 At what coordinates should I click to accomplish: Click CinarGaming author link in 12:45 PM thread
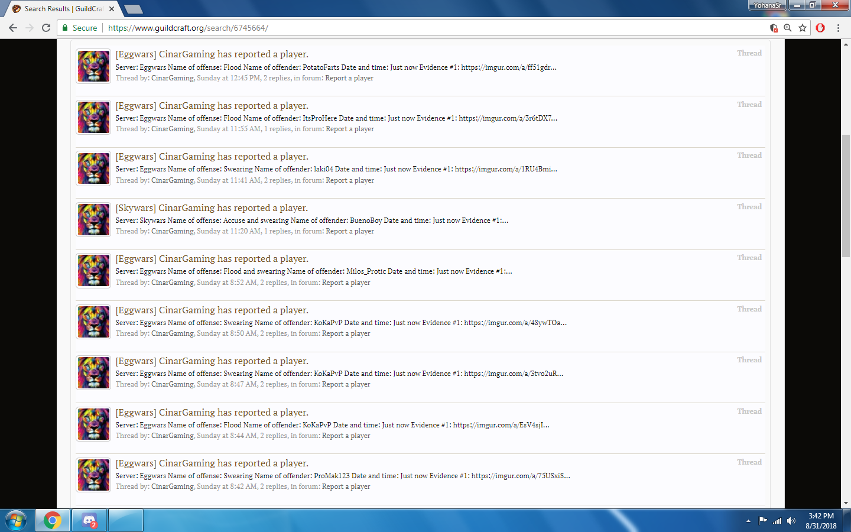(x=173, y=78)
